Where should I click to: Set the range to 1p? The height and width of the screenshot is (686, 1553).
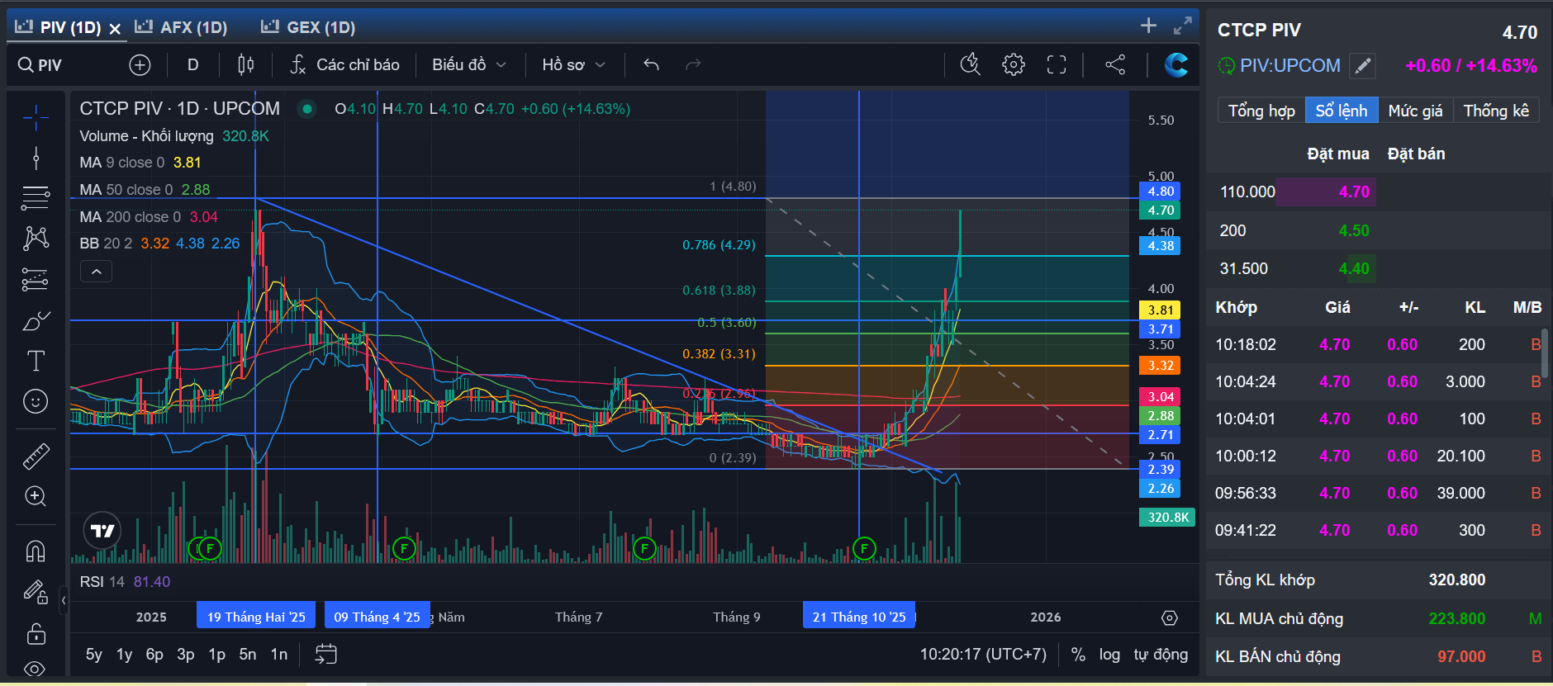pos(216,655)
